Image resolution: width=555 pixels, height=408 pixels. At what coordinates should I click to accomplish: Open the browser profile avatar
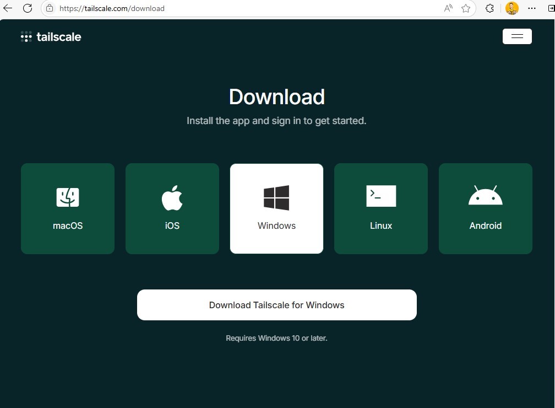tap(512, 8)
